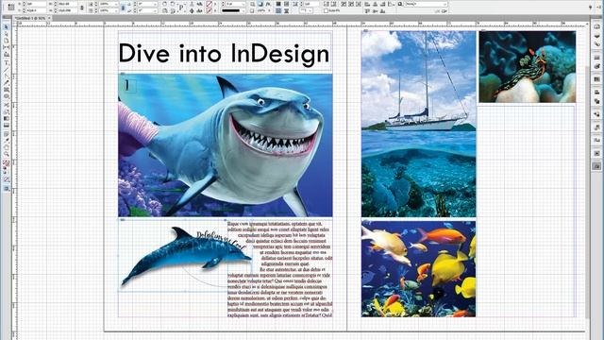
Task: Open the control panel flyout menu
Action: click(x=598, y=7)
